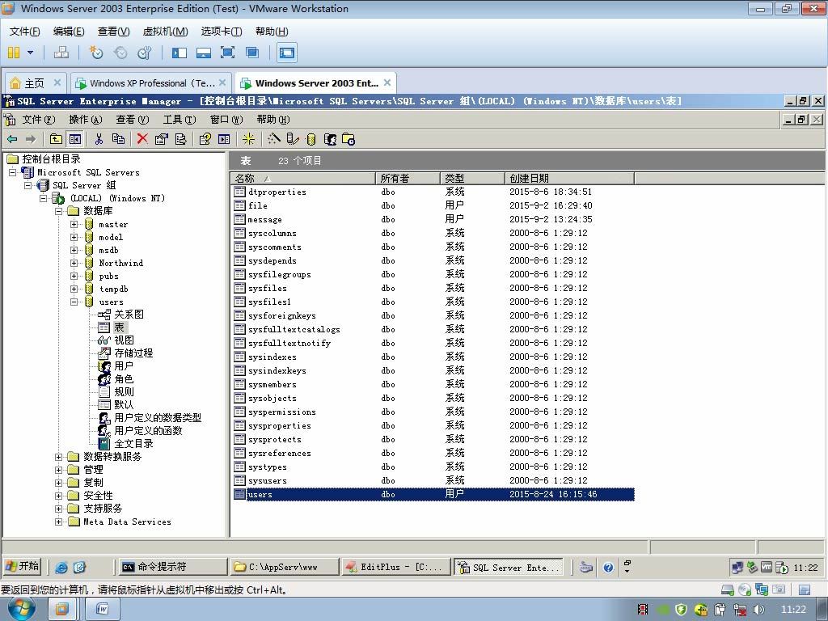Select the dtproperties table row
The image size is (828, 621).
click(433, 192)
